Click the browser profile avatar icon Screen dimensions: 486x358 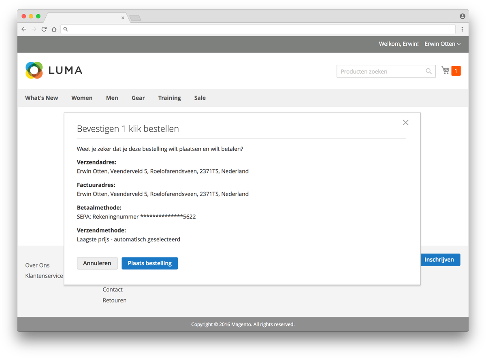[x=462, y=16]
